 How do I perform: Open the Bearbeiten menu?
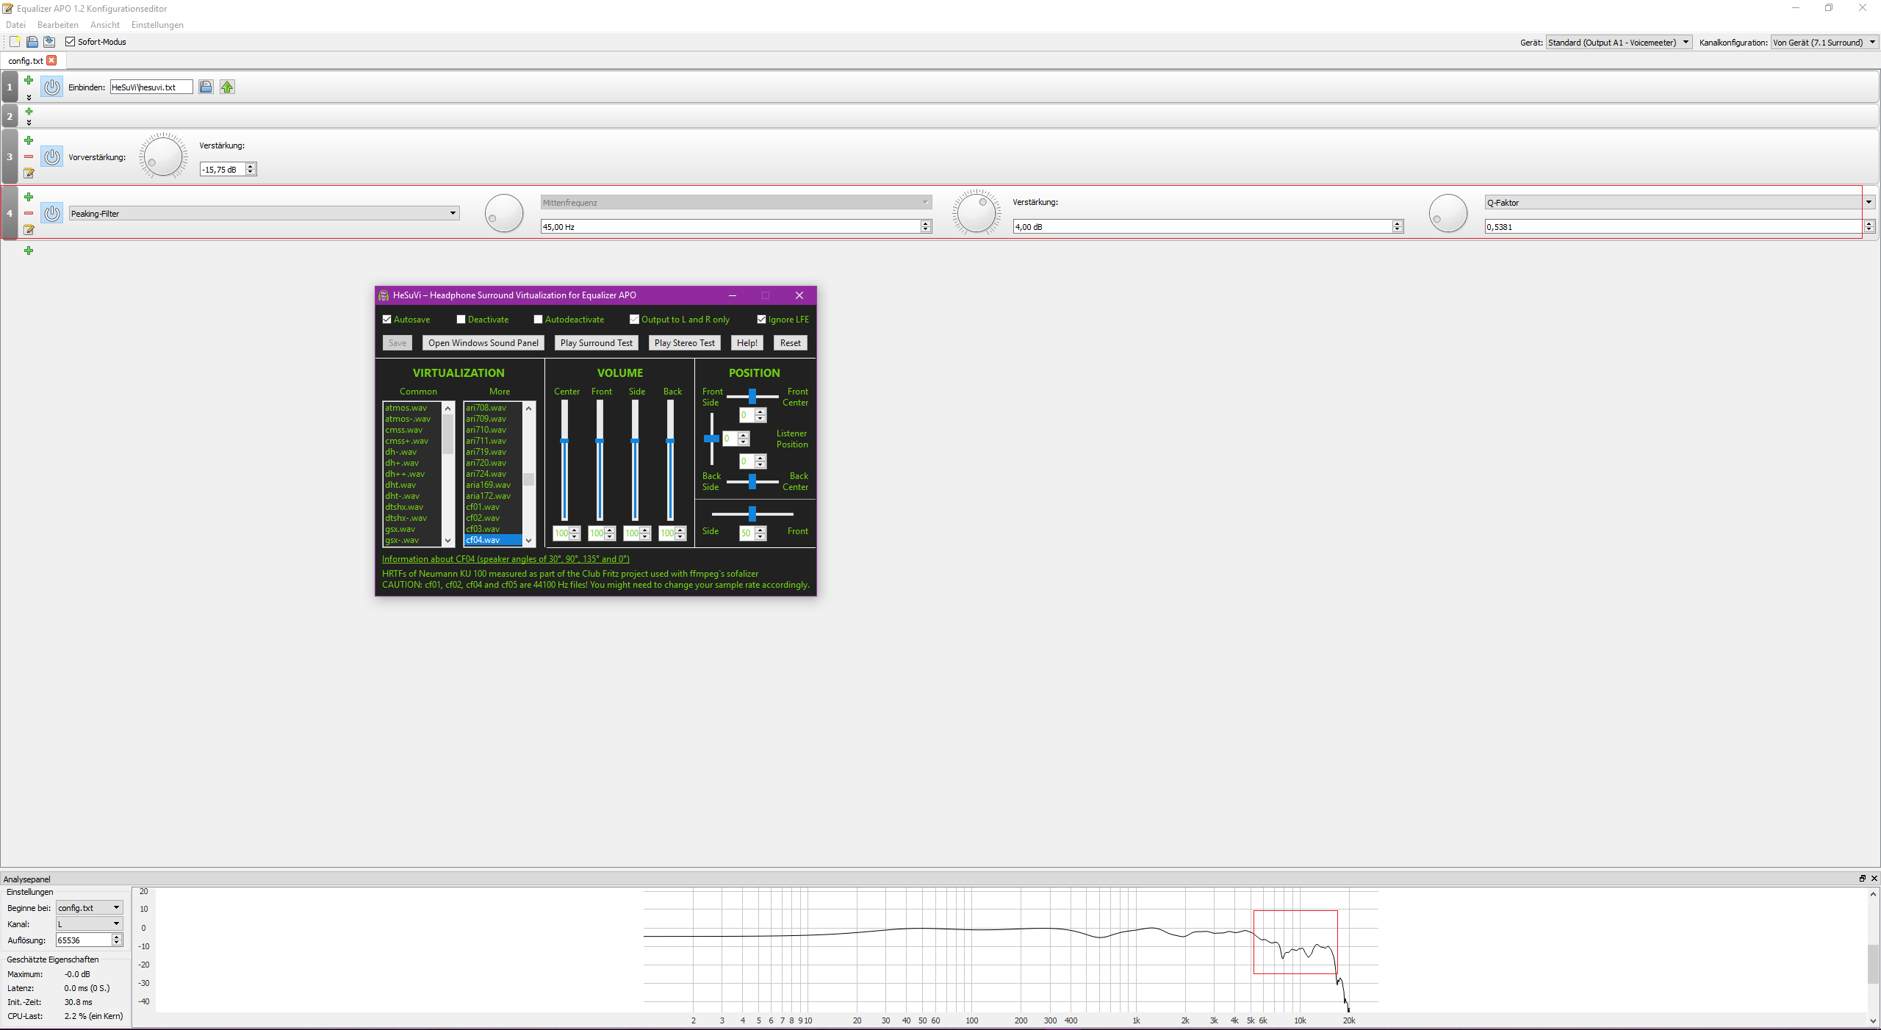point(57,25)
